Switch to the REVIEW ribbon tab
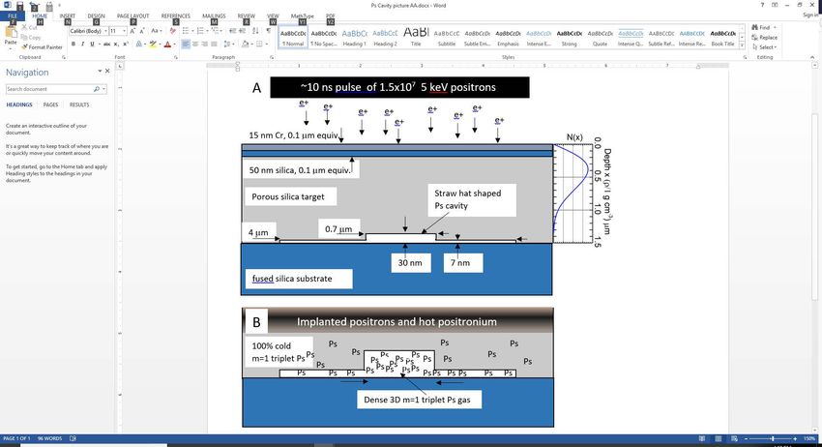This screenshot has width=822, height=447. click(247, 16)
